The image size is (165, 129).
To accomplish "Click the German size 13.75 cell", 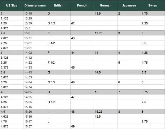I will click(x=106, y=33).
